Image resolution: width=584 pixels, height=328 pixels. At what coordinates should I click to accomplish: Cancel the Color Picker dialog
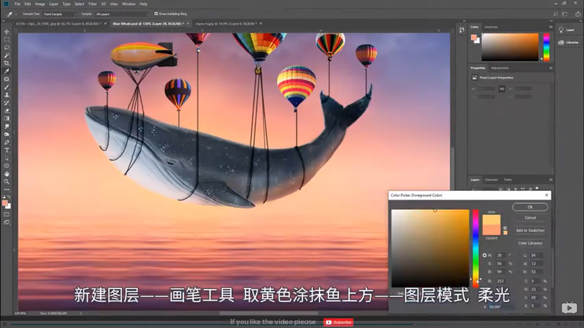pos(530,218)
